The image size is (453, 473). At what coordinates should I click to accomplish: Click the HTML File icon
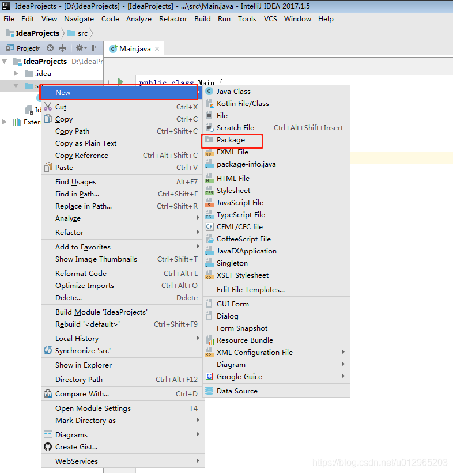click(x=209, y=178)
